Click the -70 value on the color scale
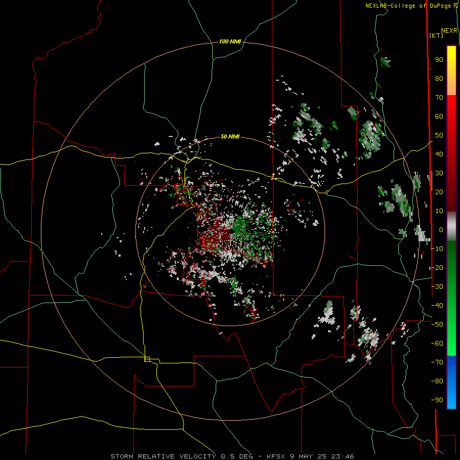460x460 pixels. pos(437,362)
